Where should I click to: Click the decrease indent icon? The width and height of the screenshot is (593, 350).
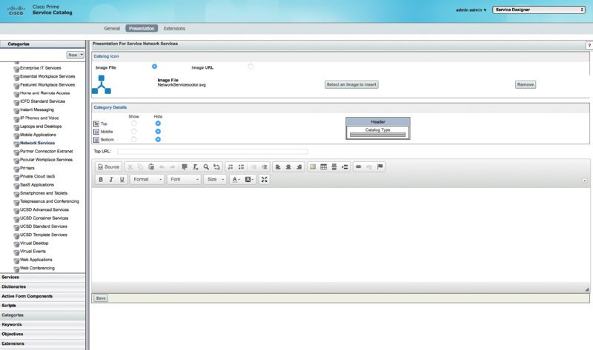tap(254, 167)
